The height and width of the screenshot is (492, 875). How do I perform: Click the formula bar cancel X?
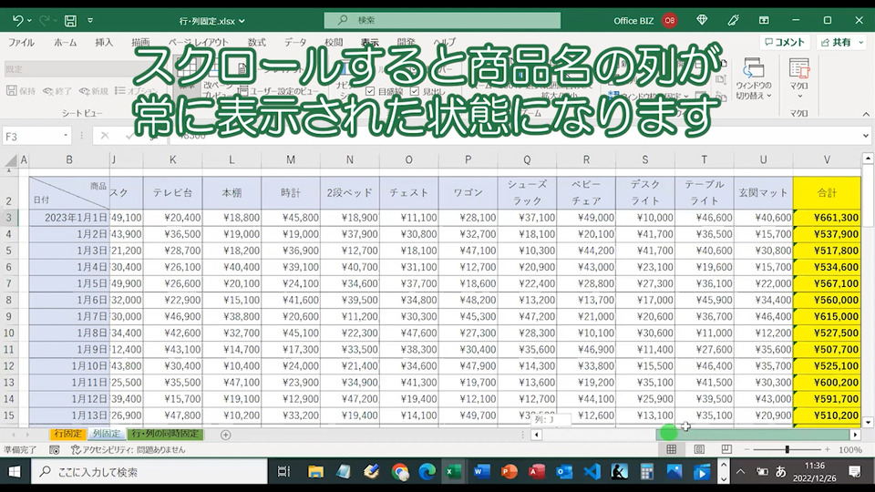coord(104,136)
